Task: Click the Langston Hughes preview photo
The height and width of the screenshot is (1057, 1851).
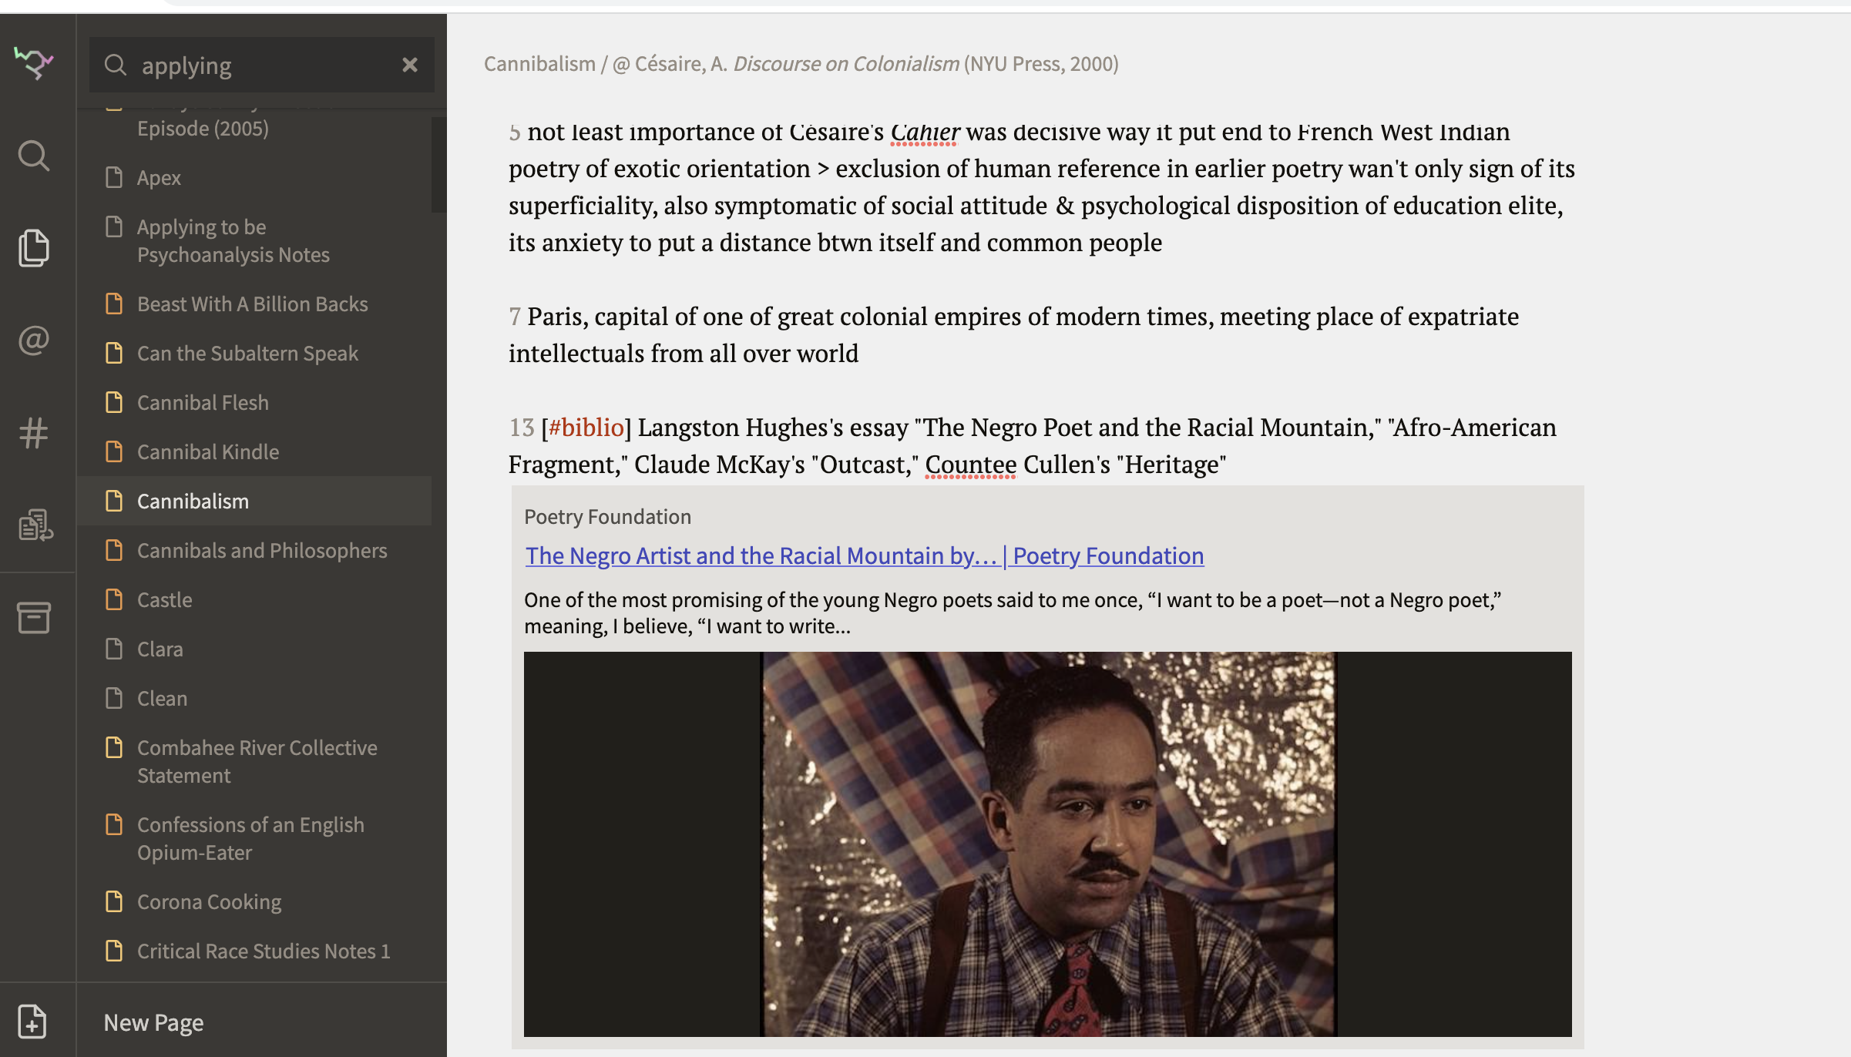Action: tap(1047, 844)
